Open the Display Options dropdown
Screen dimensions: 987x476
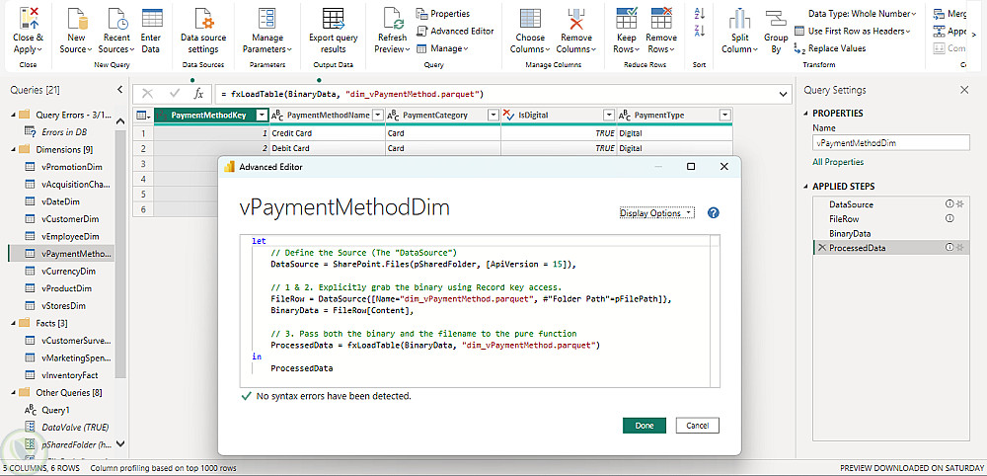[656, 213]
